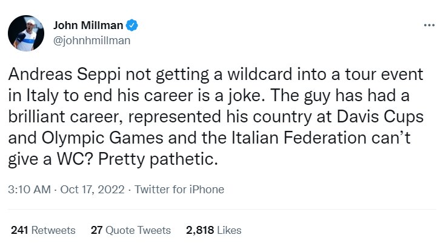Click the 'Davis Cups' text in tweet
Image resolution: width=443 pixels, height=249 pixels.
381,117
